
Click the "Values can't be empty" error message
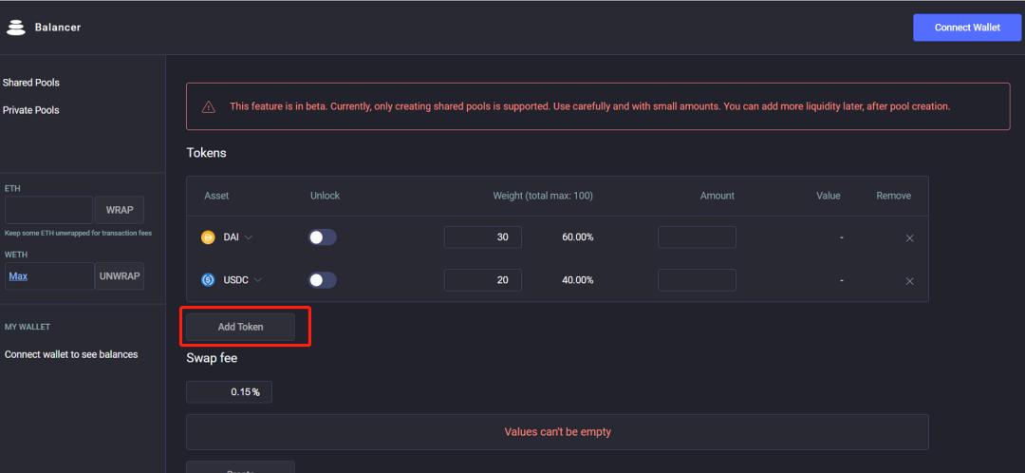[558, 432]
